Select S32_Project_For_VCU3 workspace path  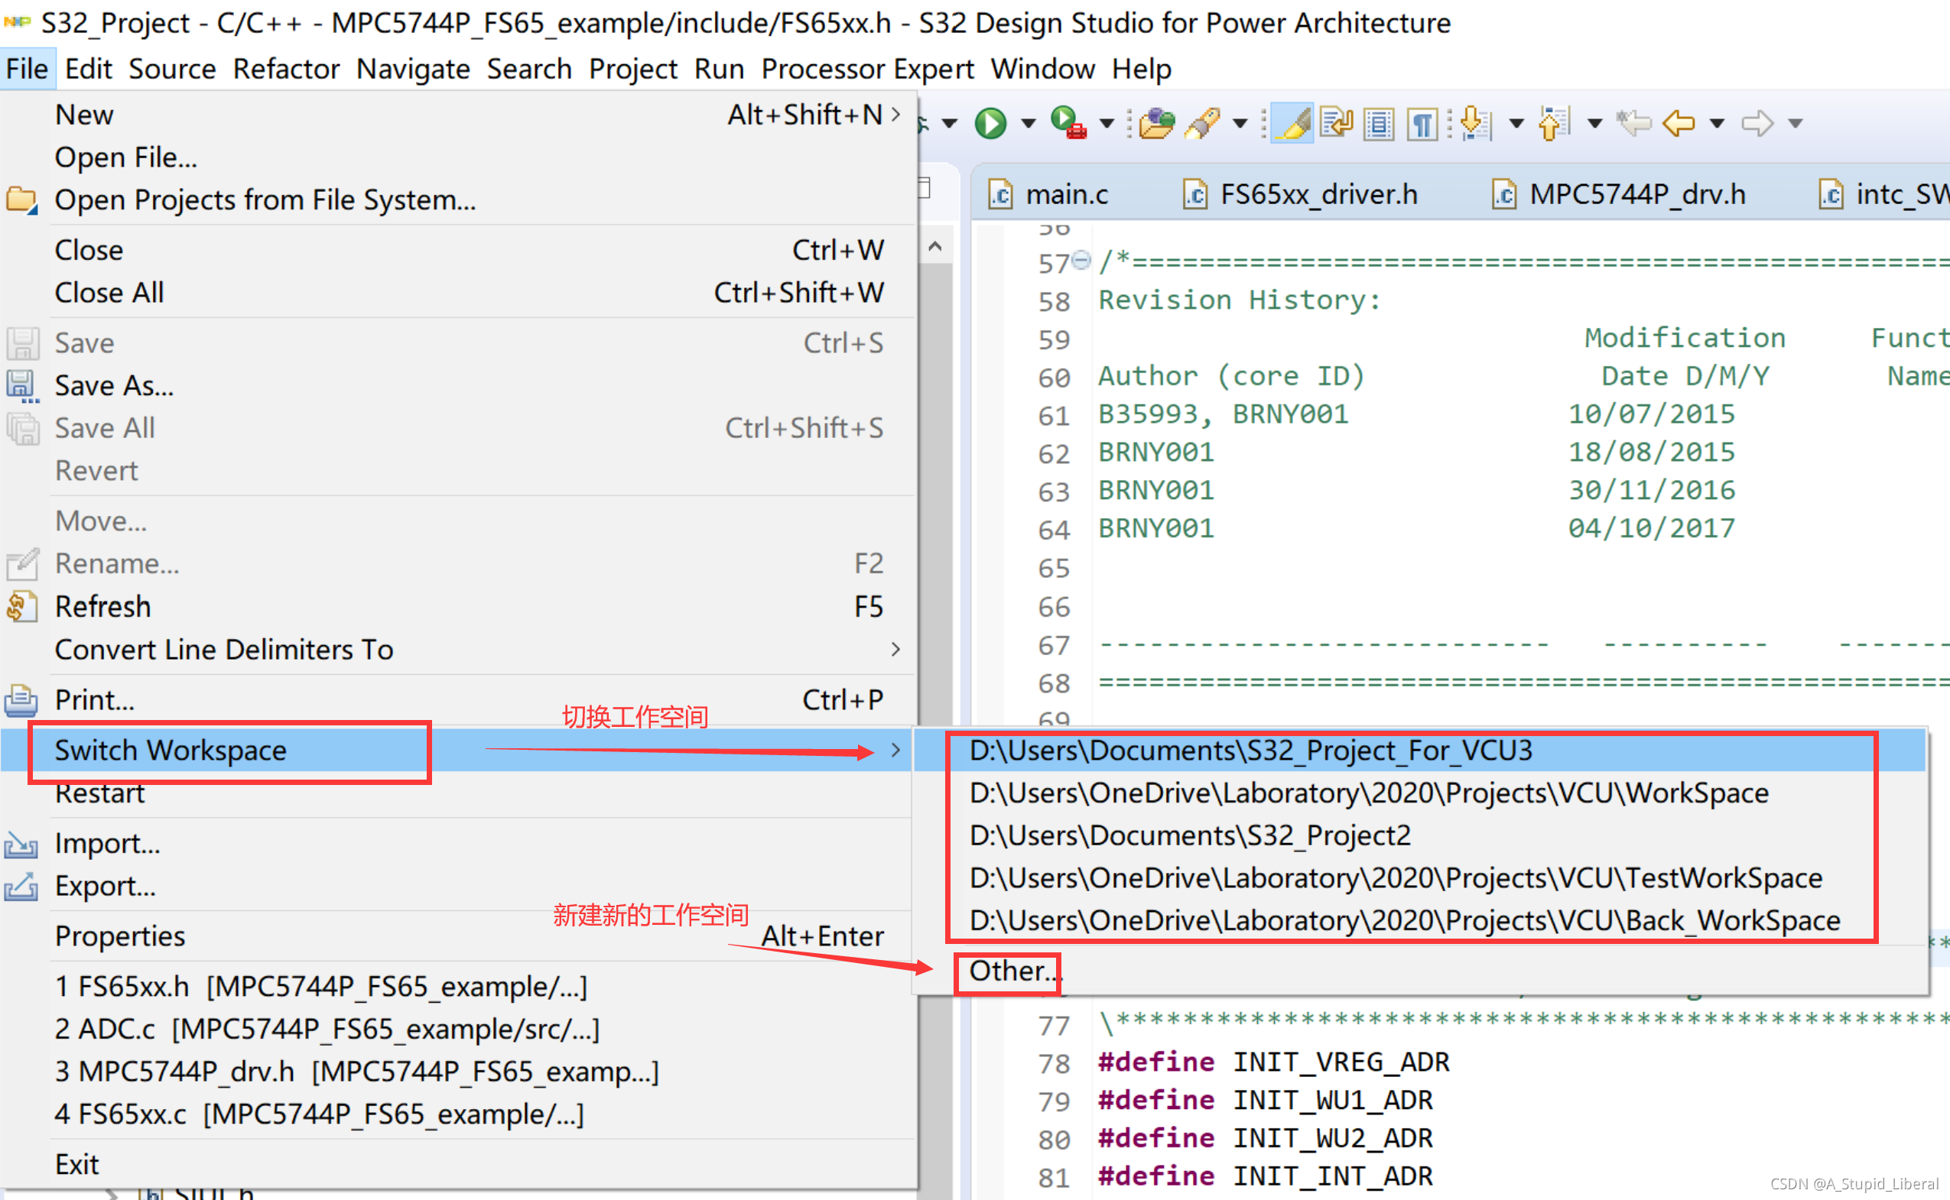tap(1250, 751)
